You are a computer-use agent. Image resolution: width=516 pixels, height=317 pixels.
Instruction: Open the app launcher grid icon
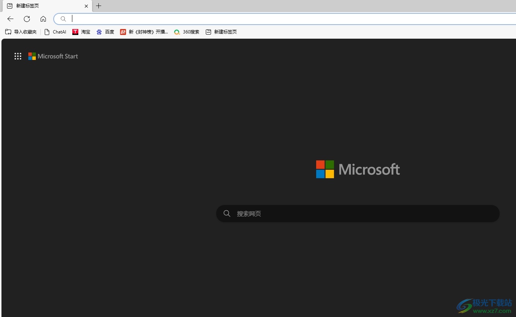click(18, 56)
